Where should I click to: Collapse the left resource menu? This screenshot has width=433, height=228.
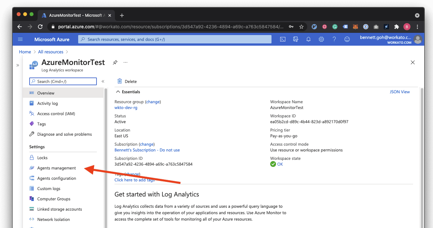click(103, 81)
